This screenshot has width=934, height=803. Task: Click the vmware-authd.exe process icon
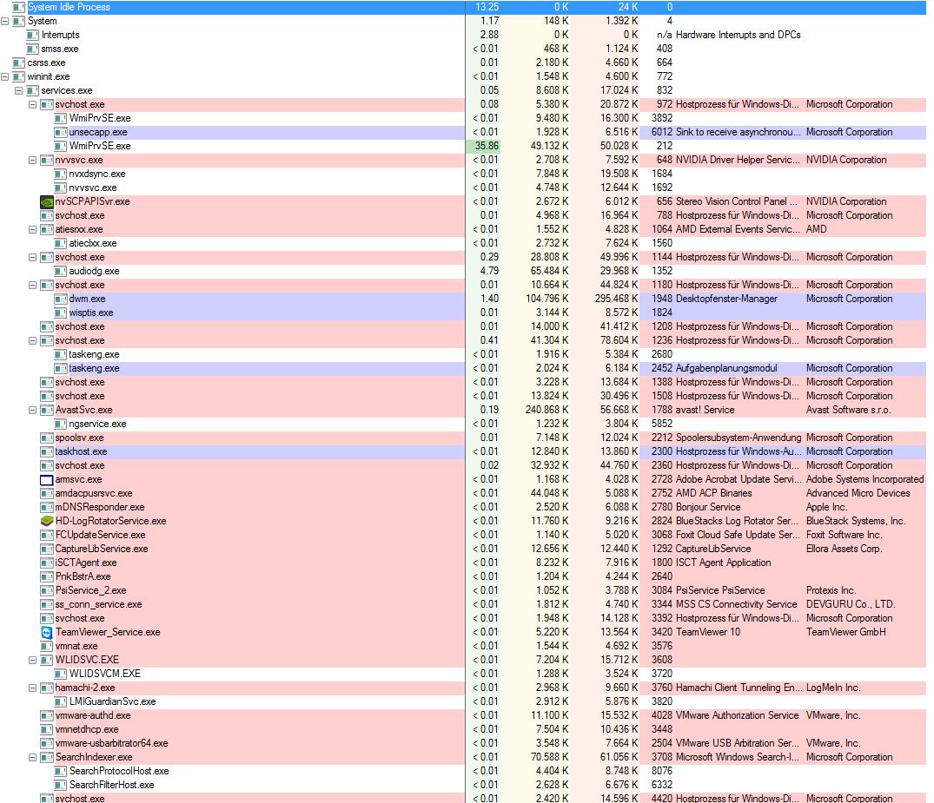46,715
